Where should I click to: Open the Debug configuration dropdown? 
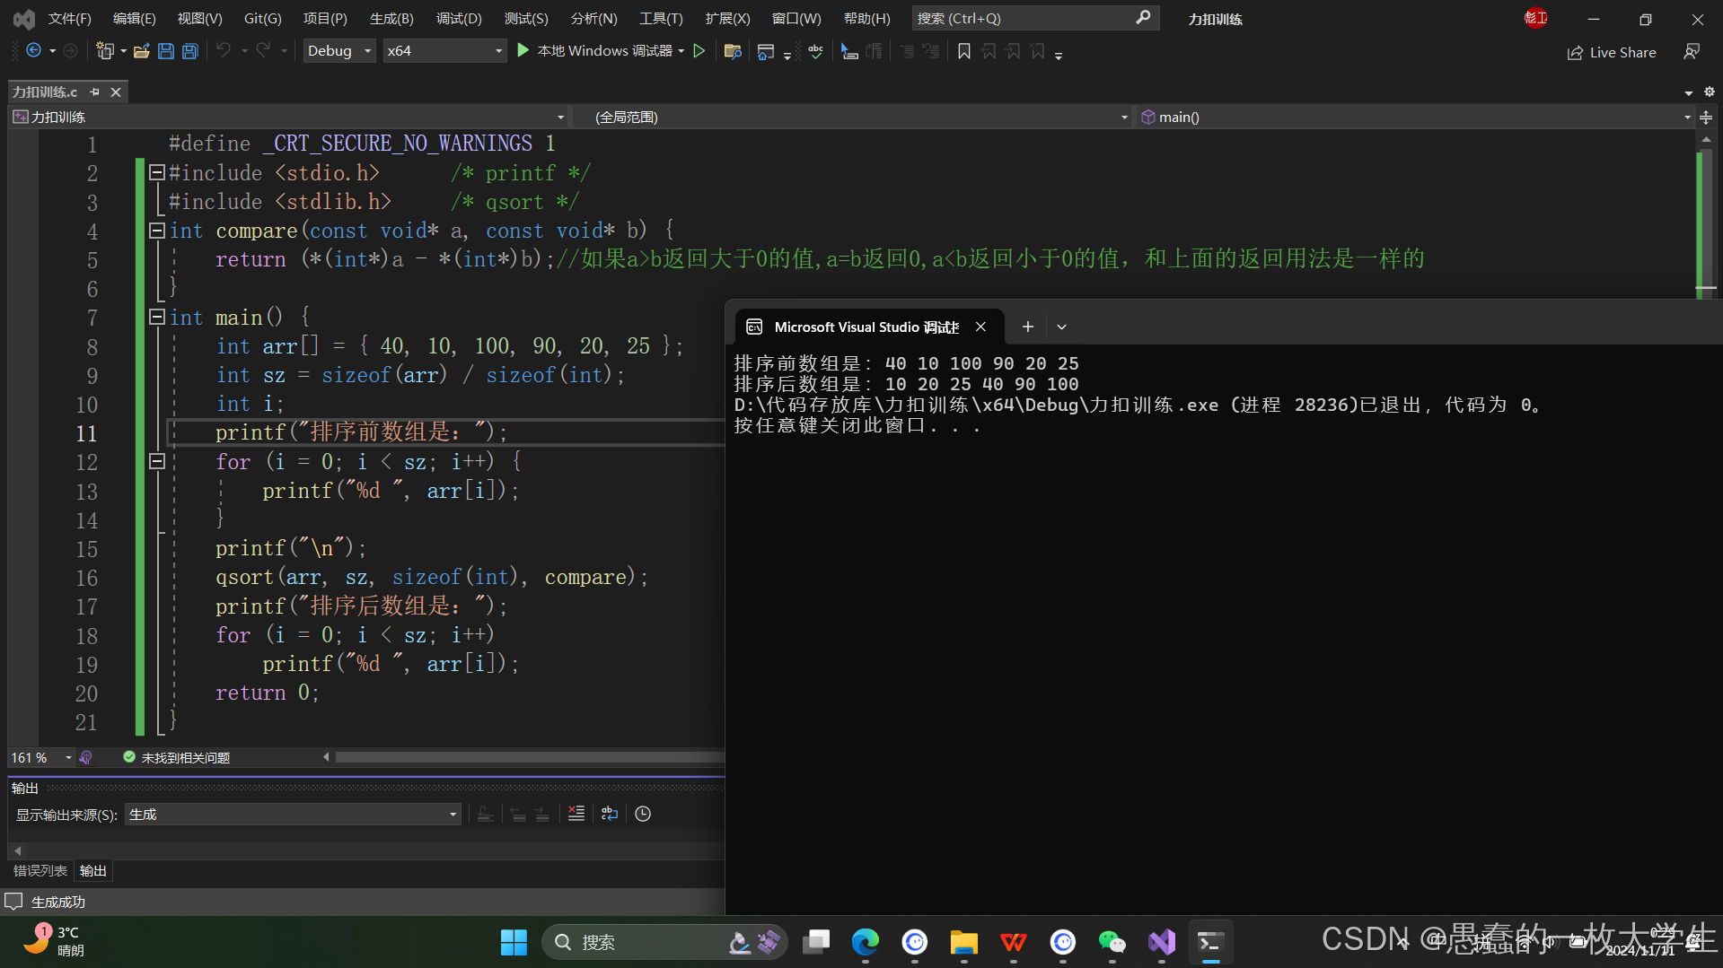coord(339,51)
